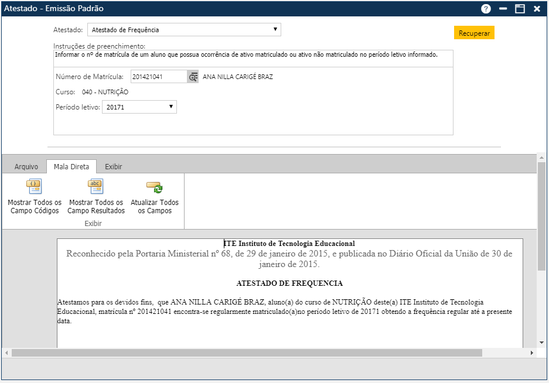Click the down arrow of the vertical scrollbar
Image resolution: width=549 pixels, height=383 pixels.
[x=541, y=343]
